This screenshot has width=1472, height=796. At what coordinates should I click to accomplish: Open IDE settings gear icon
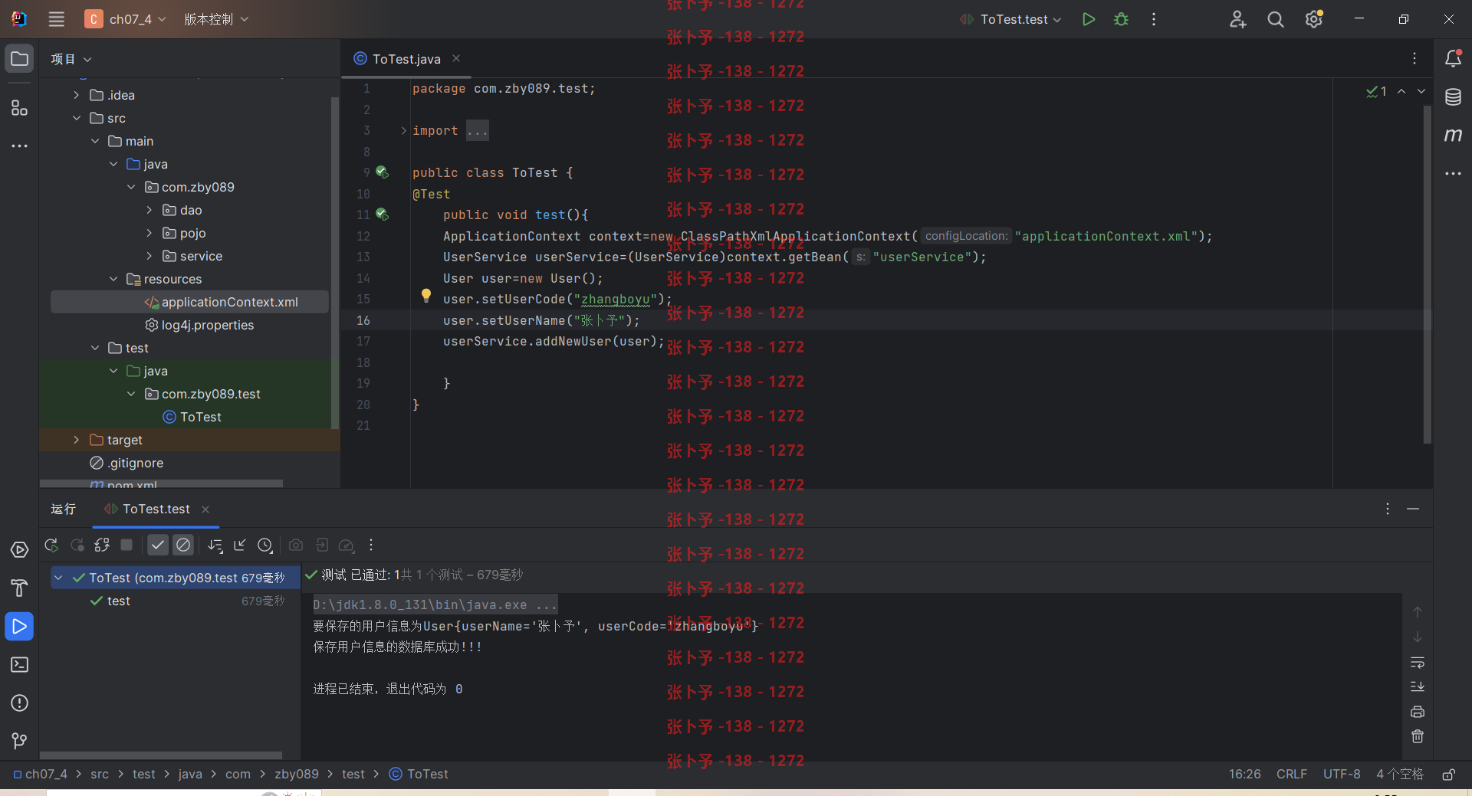pyautogui.click(x=1314, y=19)
